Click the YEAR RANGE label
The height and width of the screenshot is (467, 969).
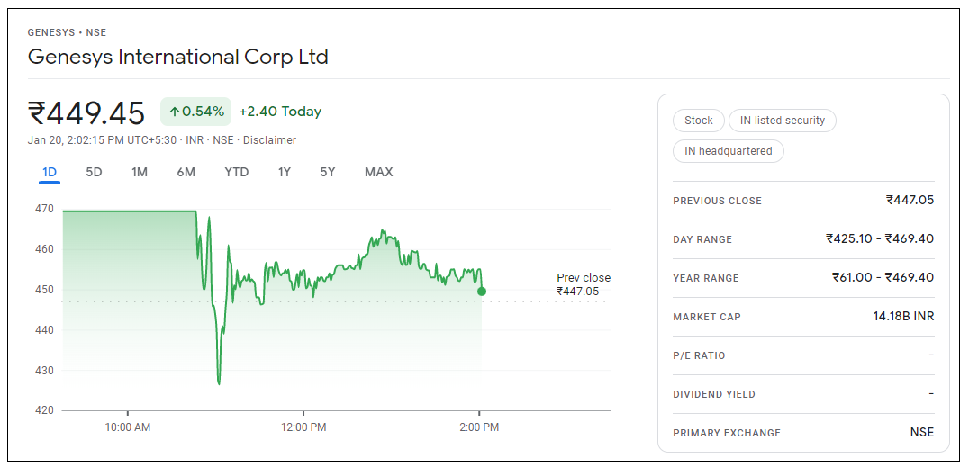click(x=706, y=278)
